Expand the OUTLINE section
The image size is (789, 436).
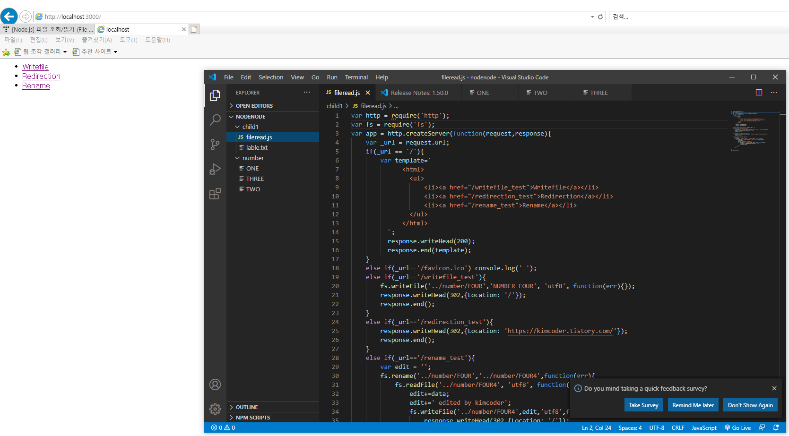(x=246, y=407)
